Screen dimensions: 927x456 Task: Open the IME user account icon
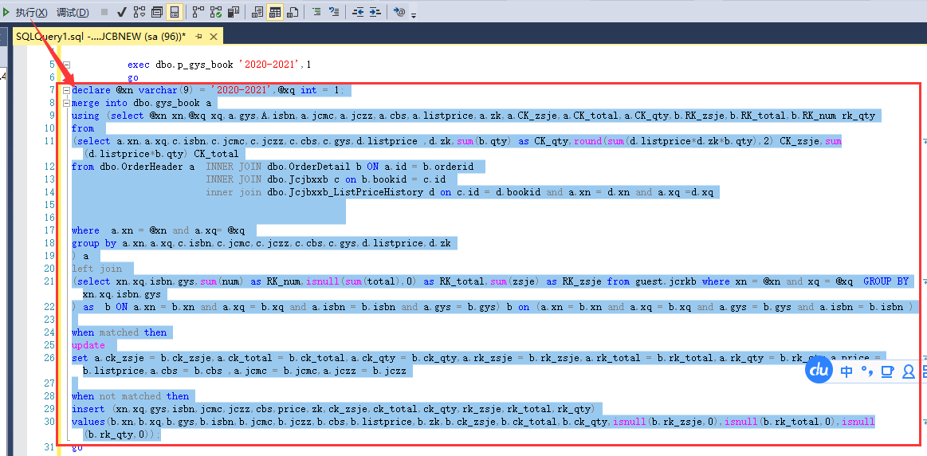click(x=909, y=371)
